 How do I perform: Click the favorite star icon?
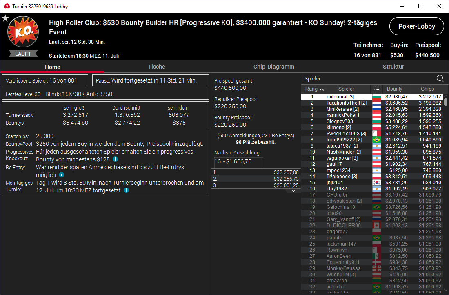(5, 18)
